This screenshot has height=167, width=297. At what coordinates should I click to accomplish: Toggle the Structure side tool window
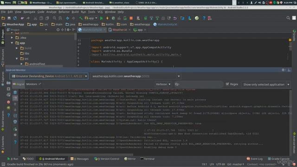[x=3, y=58]
